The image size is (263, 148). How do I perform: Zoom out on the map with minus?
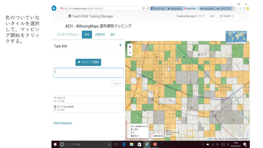pos(130,53)
